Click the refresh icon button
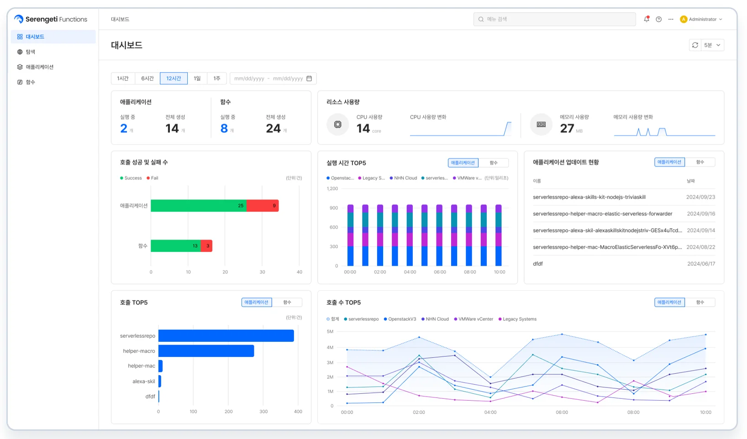Screen dimensions: 747x439 pyautogui.click(x=695, y=45)
